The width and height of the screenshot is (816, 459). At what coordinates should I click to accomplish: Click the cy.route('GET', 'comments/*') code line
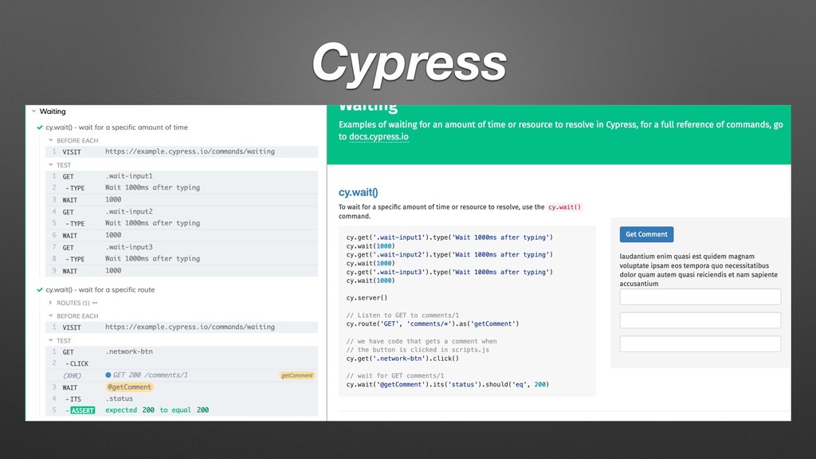[x=433, y=324]
